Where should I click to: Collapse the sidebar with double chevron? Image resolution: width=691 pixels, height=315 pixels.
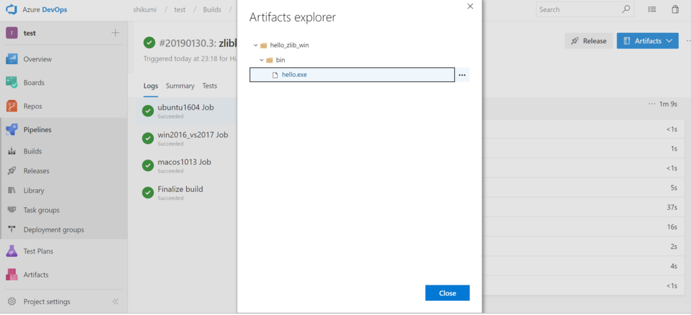(115, 302)
